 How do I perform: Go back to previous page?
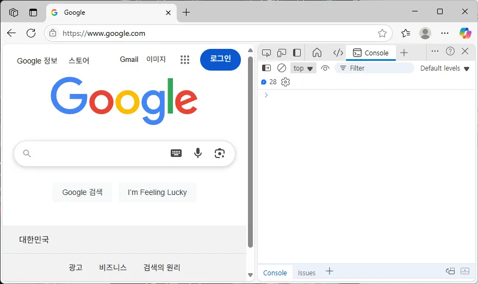(x=11, y=33)
